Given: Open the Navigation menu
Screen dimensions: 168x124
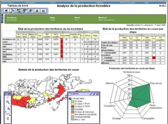Looking at the screenshot, I should tap(31, 3).
